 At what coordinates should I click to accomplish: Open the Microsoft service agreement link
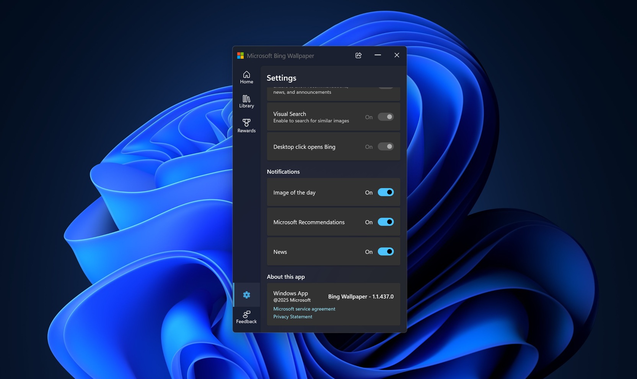pyautogui.click(x=304, y=309)
